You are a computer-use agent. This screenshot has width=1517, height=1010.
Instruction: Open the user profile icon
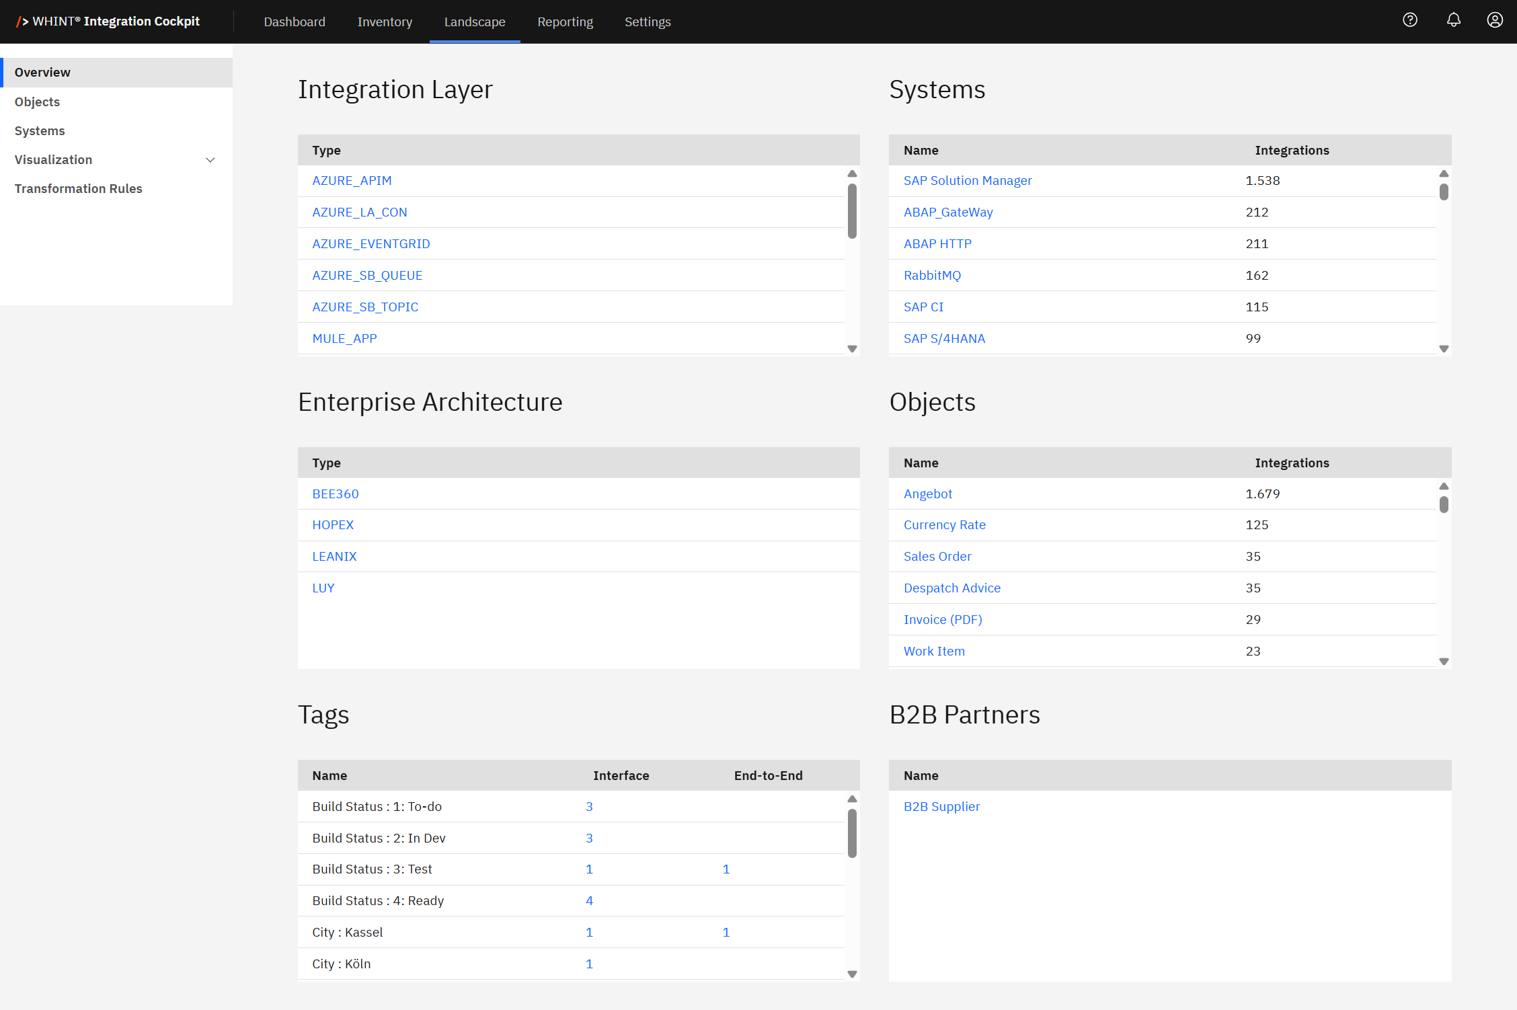click(x=1494, y=20)
